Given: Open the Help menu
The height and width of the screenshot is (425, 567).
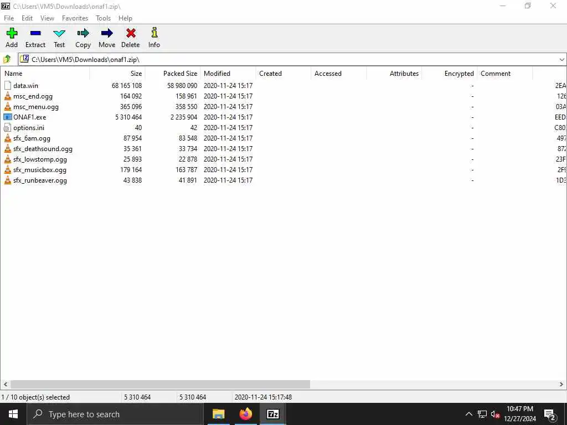Looking at the screenshot, I should click(x=125, y=18).
